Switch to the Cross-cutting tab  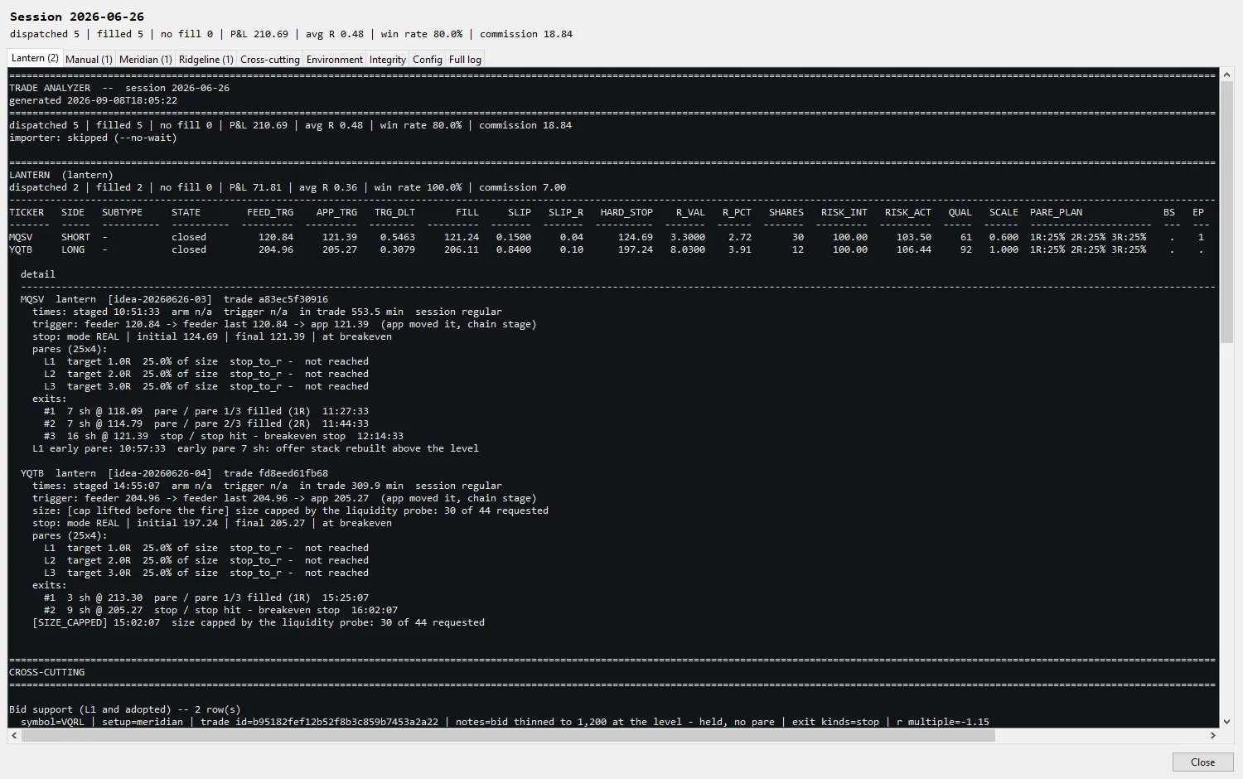[x=270, y=59]
